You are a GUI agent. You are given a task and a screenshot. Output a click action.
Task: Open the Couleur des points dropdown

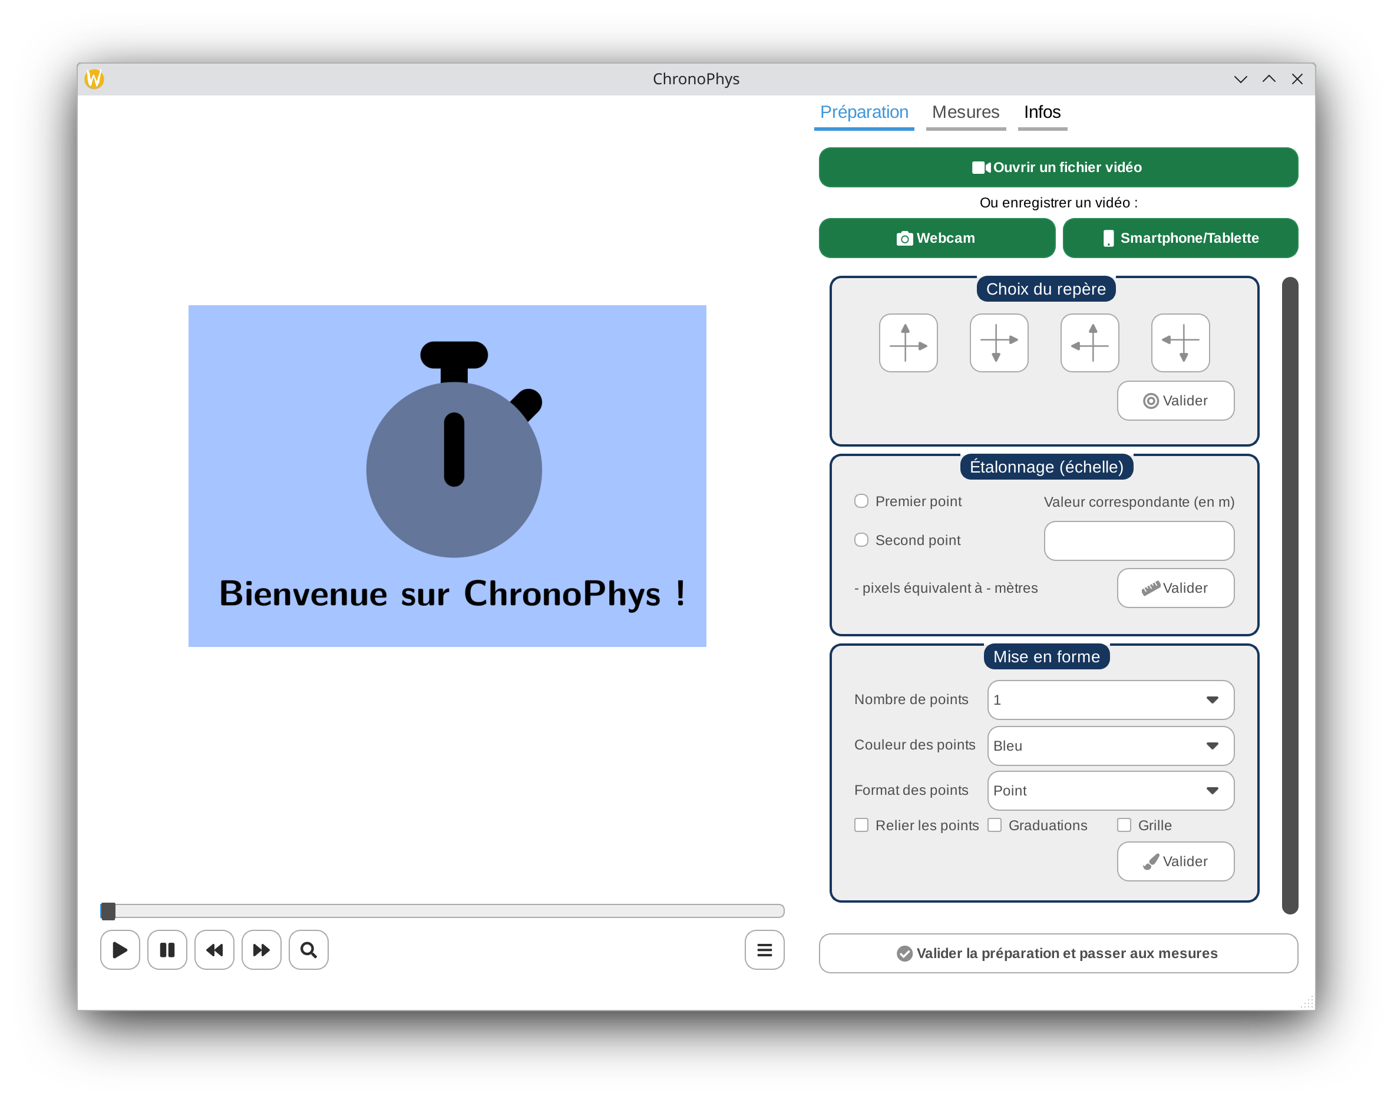click(x=1111, y=746)
